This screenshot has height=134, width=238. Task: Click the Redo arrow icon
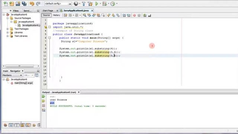coord(38,4)
